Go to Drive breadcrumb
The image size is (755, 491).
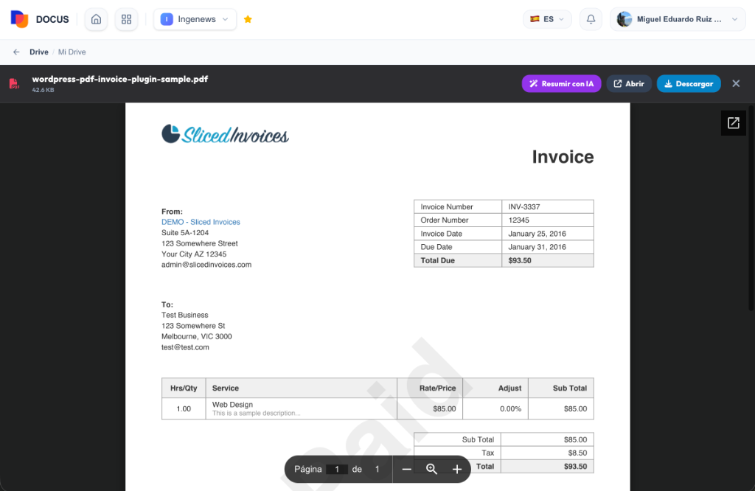[x=39, y=52]
